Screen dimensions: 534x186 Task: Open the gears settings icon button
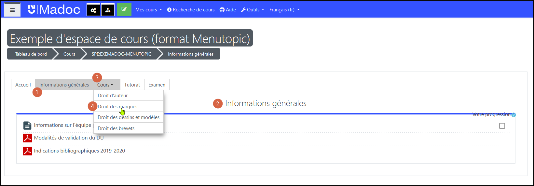tap(93, 10)
